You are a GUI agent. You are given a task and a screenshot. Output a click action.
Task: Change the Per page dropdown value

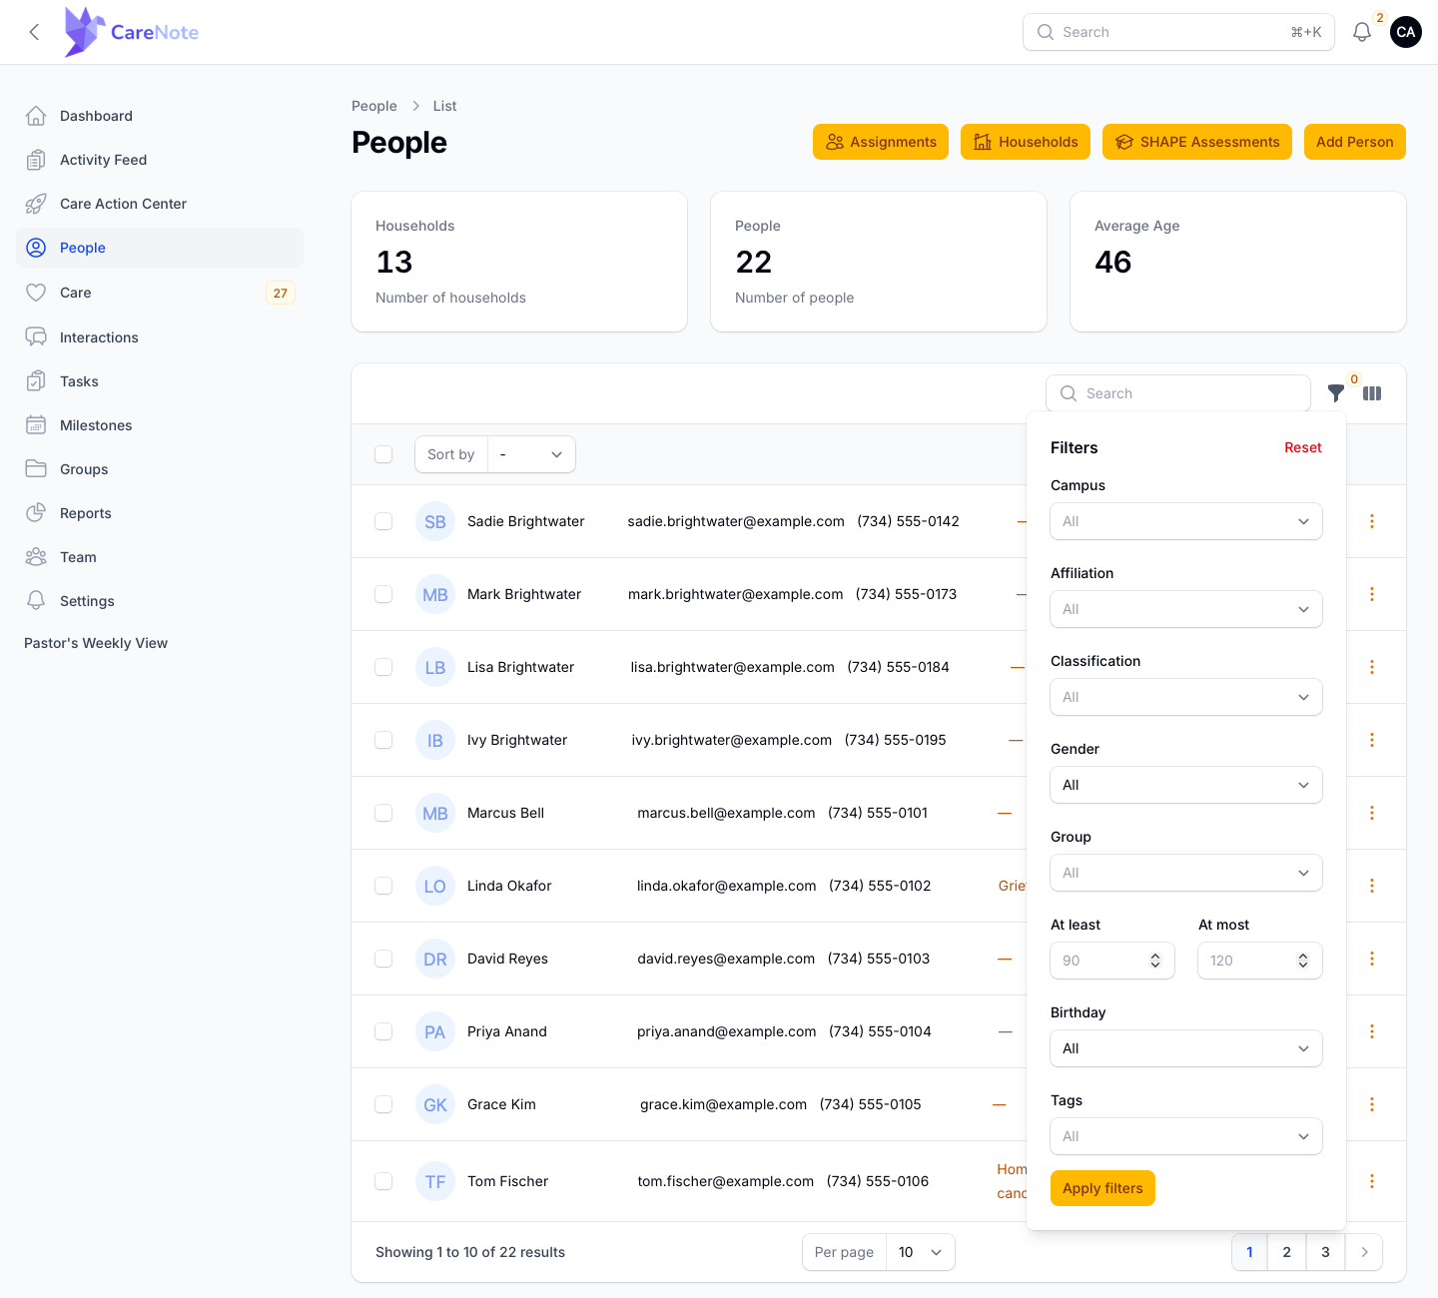pyautogui.click(x=920, y=1252)
